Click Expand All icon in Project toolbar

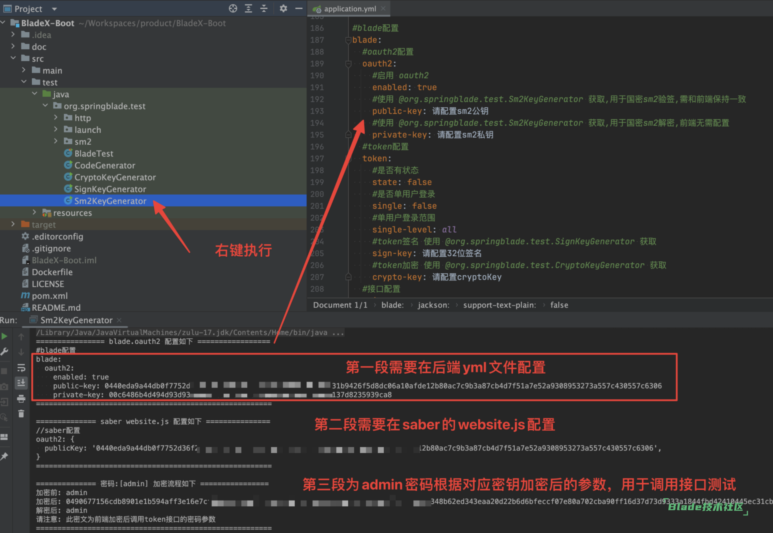click(x=248, y=8)
